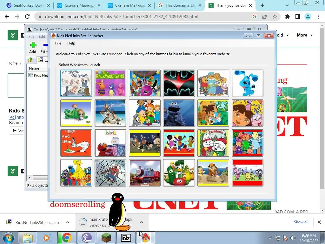
Task: Go back to previous page
Action: (x=7, y=17)
